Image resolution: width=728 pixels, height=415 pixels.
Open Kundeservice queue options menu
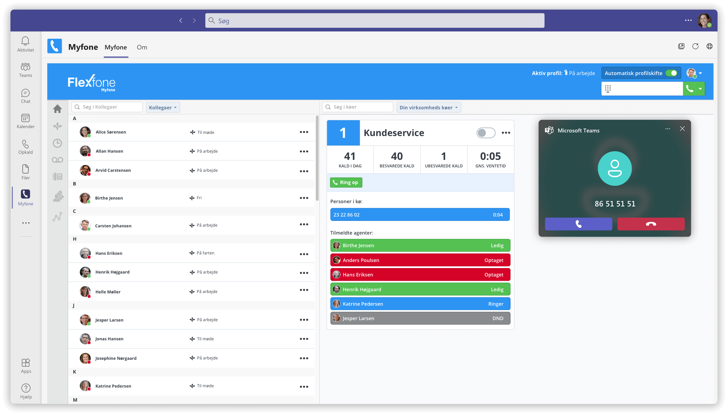(x=506, y=133)
